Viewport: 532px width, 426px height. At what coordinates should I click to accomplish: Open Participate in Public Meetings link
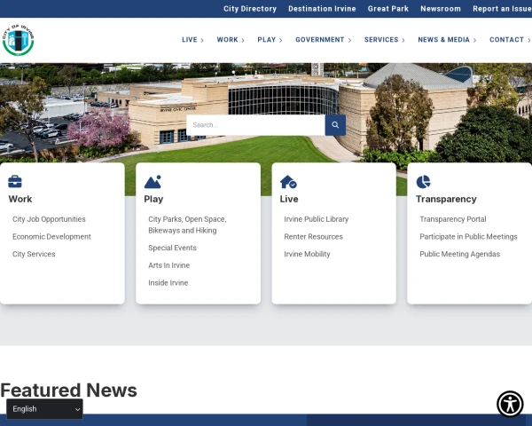coord(468,236)
